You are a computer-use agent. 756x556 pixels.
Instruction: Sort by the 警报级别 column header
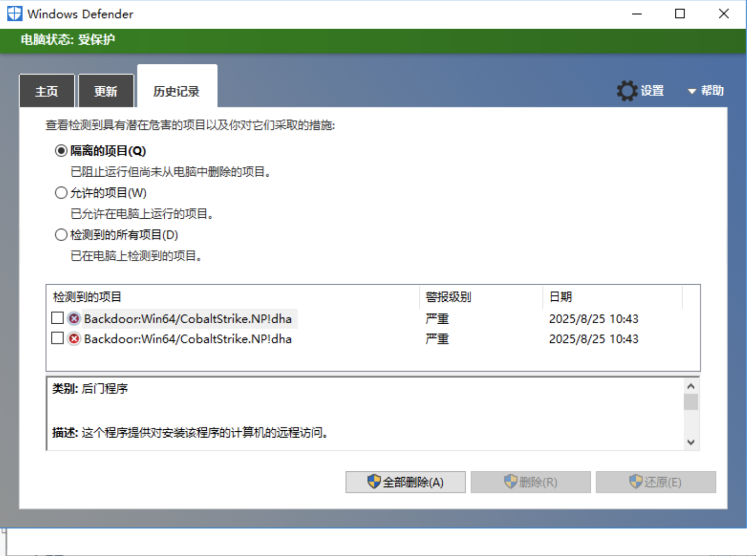[481, 297]
